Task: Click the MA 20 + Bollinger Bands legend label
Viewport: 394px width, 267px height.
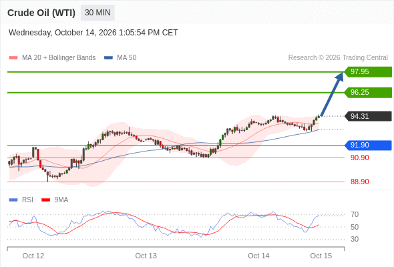Action: pos(59,58)
